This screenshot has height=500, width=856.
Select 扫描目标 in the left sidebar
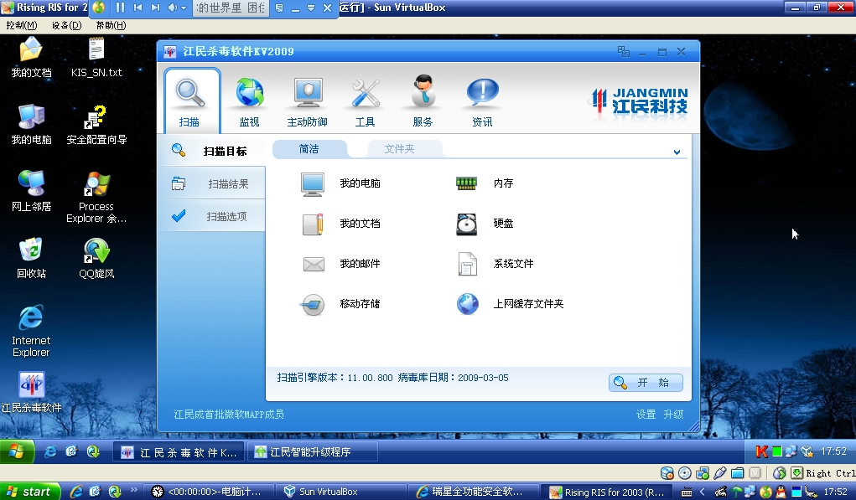pyautogui.click(x=212, y=151)
